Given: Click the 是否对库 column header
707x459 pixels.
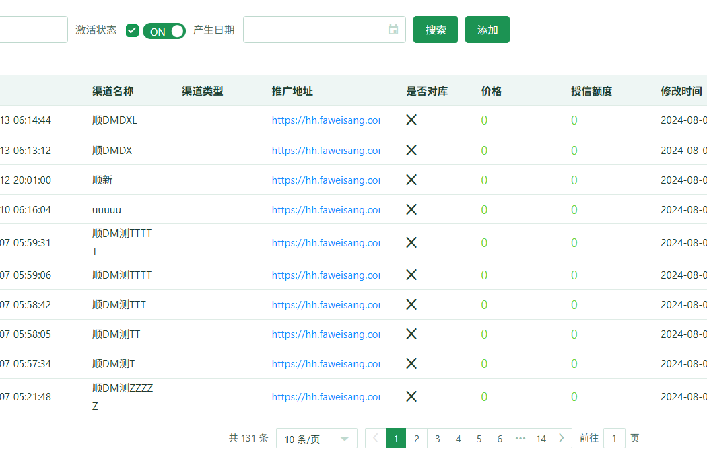Looking at the screenshot, I should (x=427, y=91).
